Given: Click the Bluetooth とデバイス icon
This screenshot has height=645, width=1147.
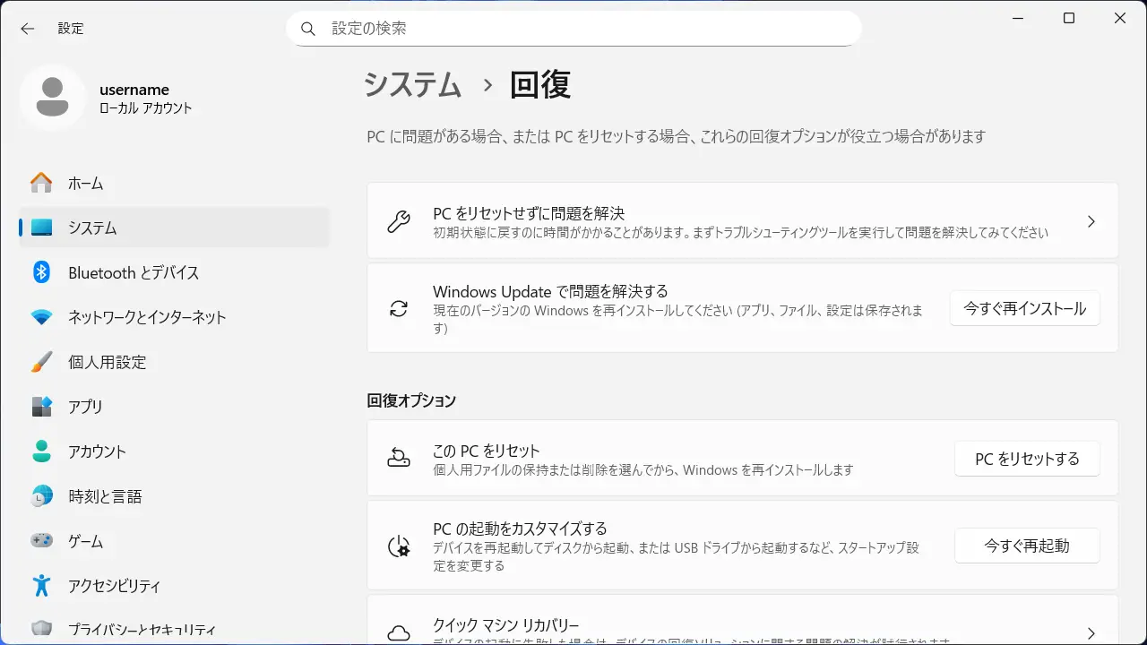Looking at the screenshot, I should coord(41,272).
